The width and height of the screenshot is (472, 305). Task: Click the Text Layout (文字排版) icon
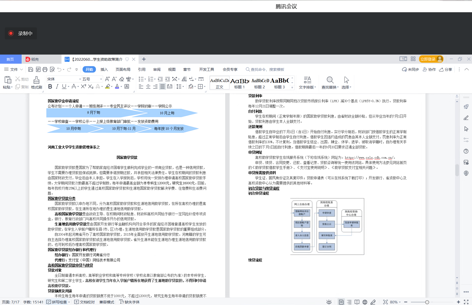point(307,80)
